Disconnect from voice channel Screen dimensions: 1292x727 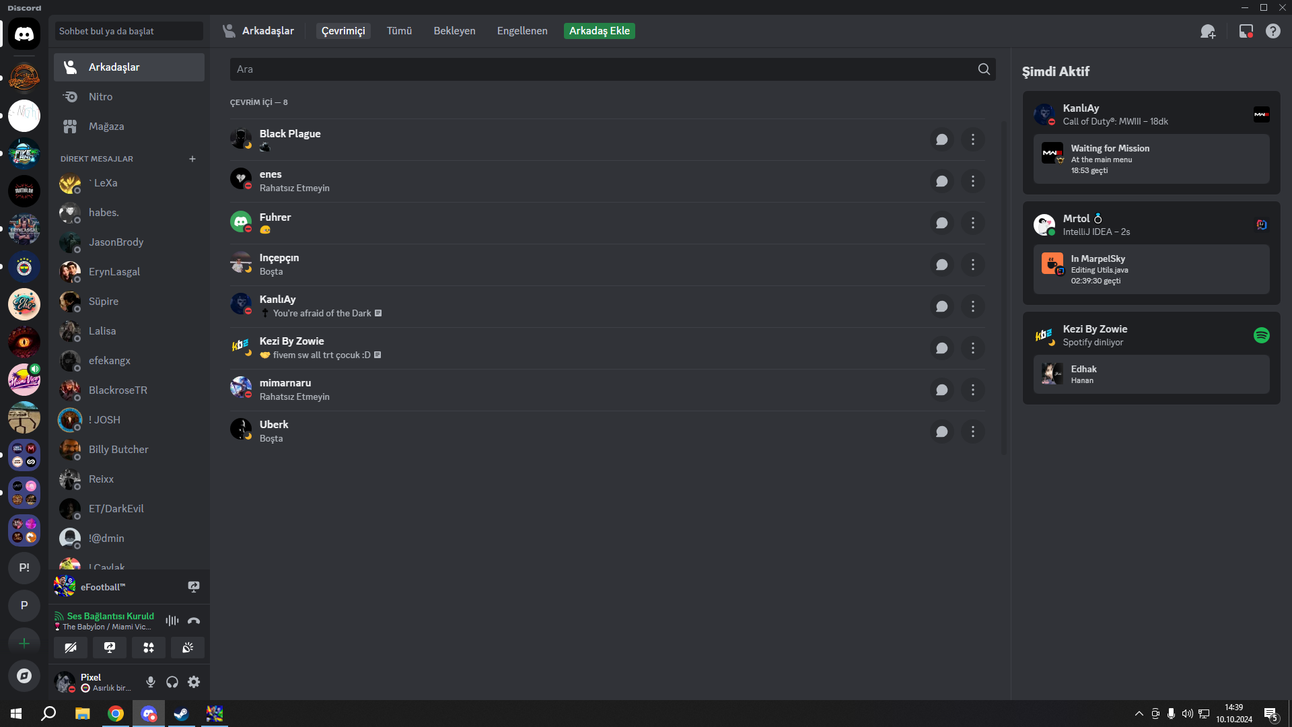coord(194,621)
